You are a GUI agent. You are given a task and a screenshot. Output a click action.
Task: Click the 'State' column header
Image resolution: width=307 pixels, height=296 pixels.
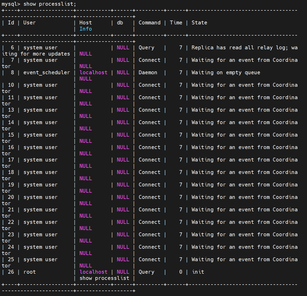199,23
